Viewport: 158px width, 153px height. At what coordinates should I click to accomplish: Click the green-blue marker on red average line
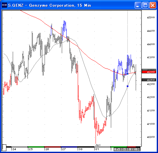128,74
